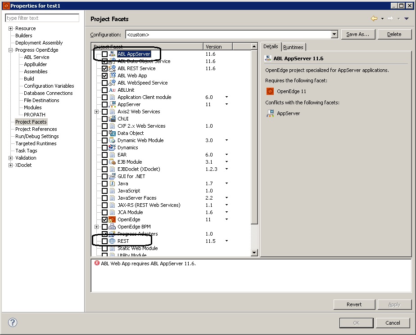Image resolution: width=416 pixels, height=335 pixels.
Task: Click the ABL REST Service facet icon
Action: point(112,68)
